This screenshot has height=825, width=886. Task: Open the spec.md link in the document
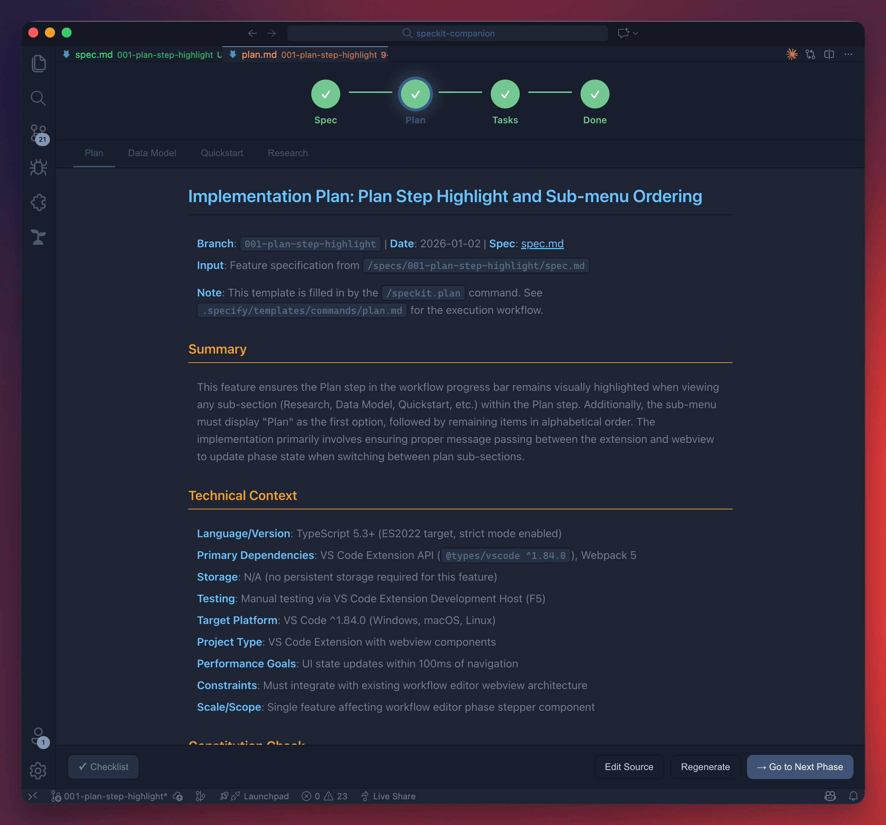click(x=542, y=244)
